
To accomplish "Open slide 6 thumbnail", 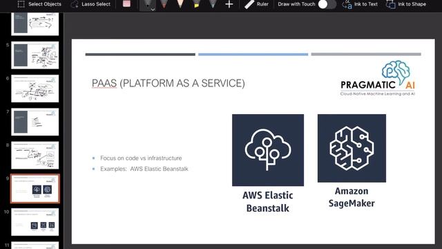I will tap(35, 89).
